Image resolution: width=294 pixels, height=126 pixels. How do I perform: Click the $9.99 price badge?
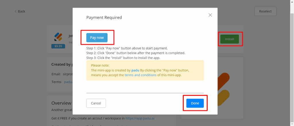(58, 46)
